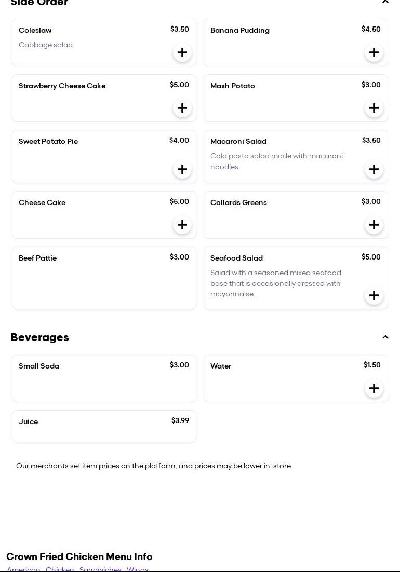This screenshot has height=572, width=400.
Task: Open the American cuisine link
Action: tap(23, 569)
